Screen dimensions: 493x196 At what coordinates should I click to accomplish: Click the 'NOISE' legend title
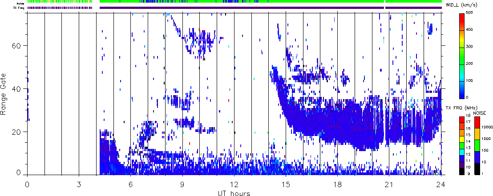[480, 113]
